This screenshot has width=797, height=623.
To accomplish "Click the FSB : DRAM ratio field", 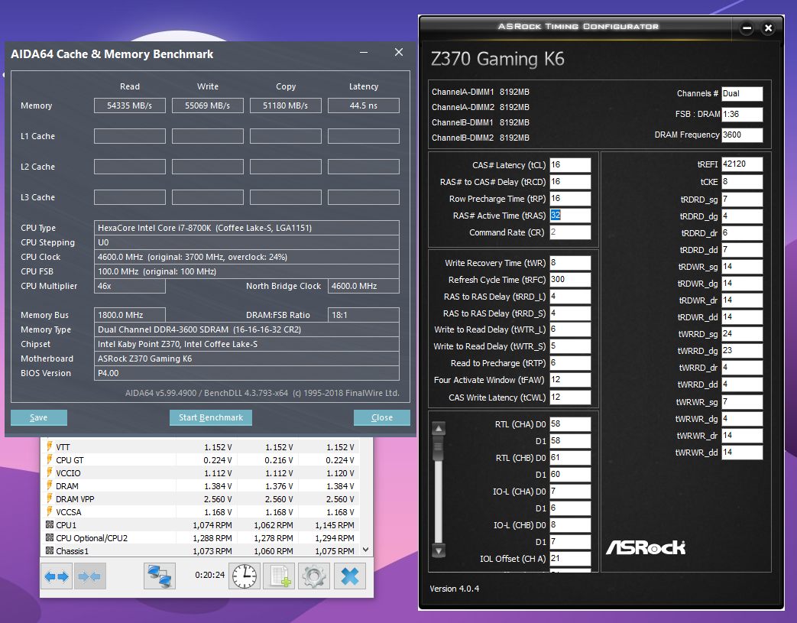I will click(742, 115).
